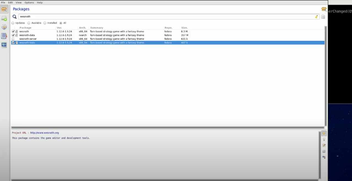This screenshot has width=352, height=181.
Task: Sort by the Size. column header
Action: [x=185, y=28]
